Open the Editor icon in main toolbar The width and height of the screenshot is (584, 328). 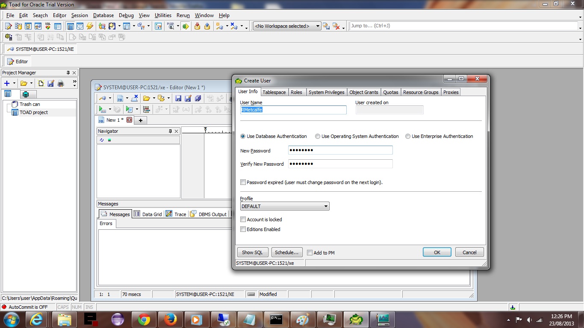[8, 26]
